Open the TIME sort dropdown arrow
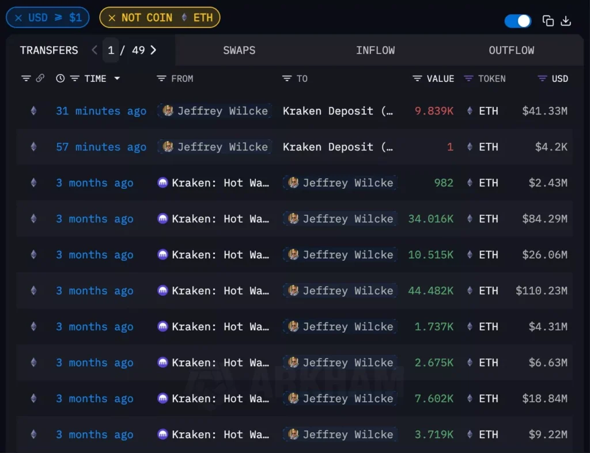 (x=117, y=78)
